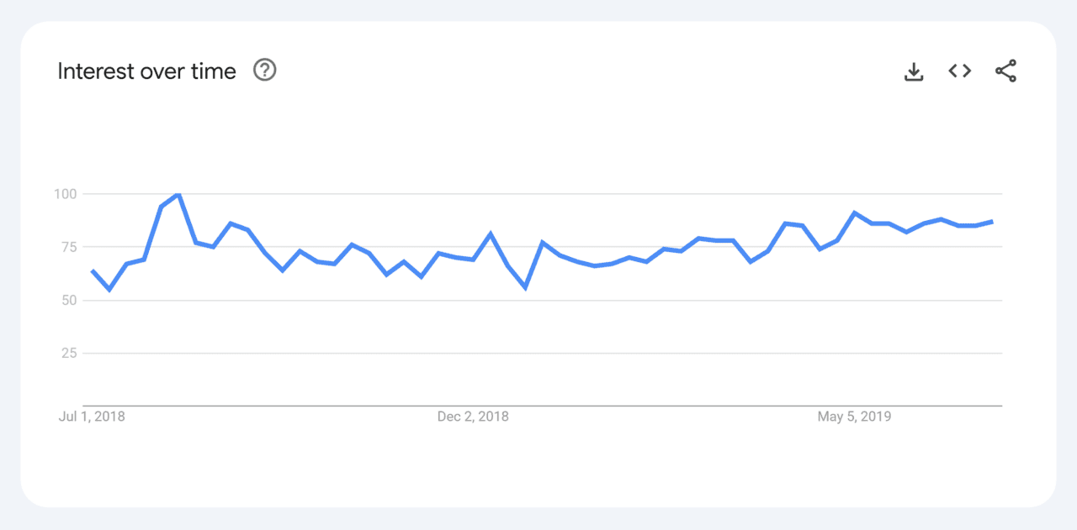The height and width of the screenshot is (530, 1077).
Task: Select the Jul 1, 2018 axis label
Action: (90, 416)
